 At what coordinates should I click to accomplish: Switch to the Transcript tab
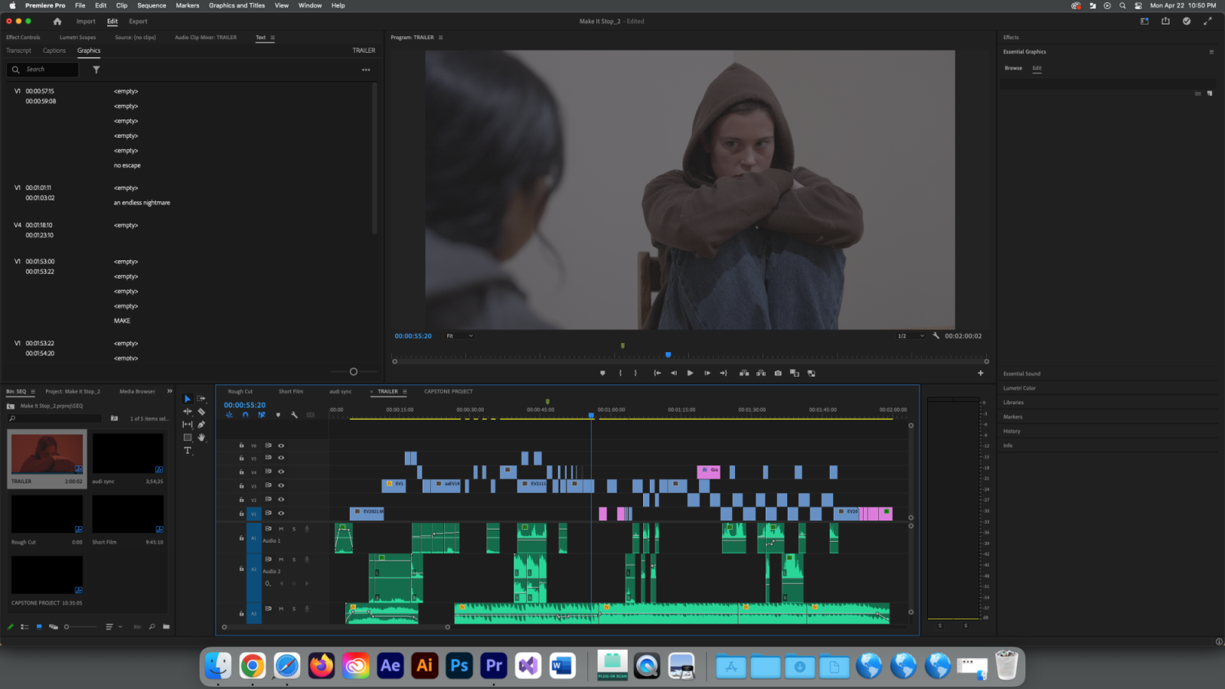[x=18, y=51]
